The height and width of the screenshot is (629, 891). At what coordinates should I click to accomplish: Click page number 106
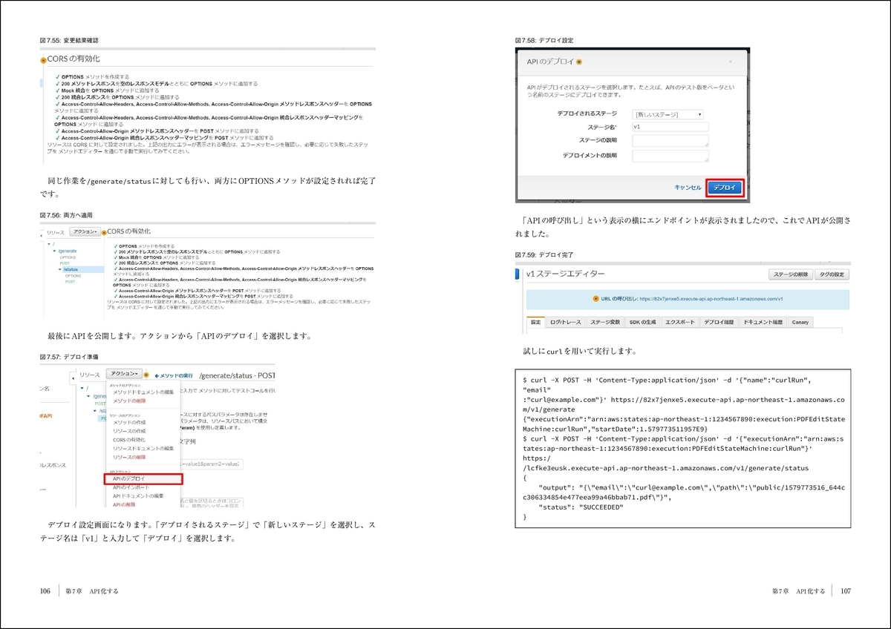pyautogui.click(x=45, y=590)
